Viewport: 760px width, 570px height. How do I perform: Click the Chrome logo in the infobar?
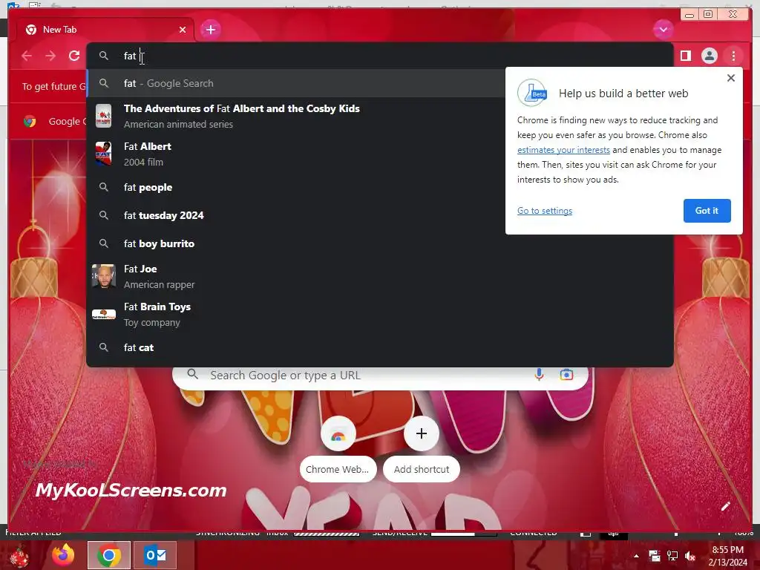30,121
